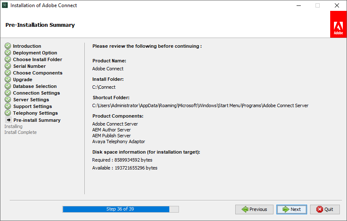Click the checkmark icon beside Connection Settings
The image size is (347, 221).
click(8, 93)
